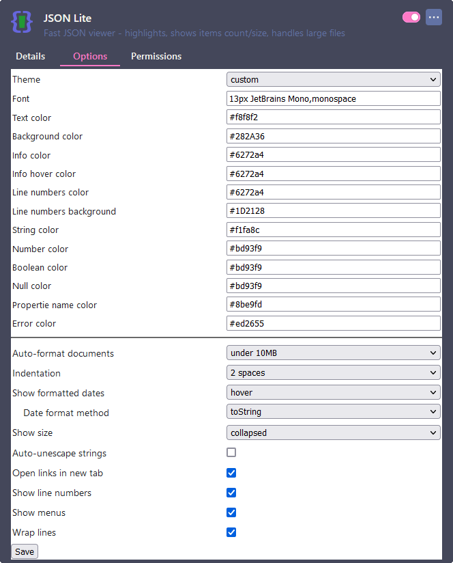Focus the Info color input field
The width and height of the screenshot is (453, 563).
334,154
